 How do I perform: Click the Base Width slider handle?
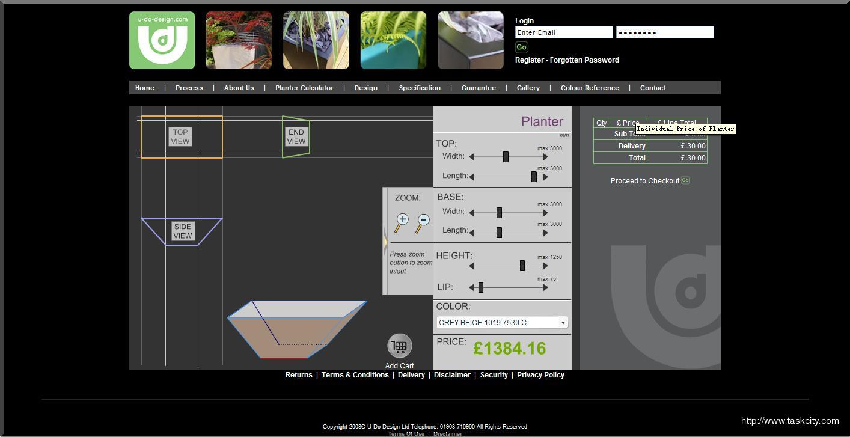499,213
